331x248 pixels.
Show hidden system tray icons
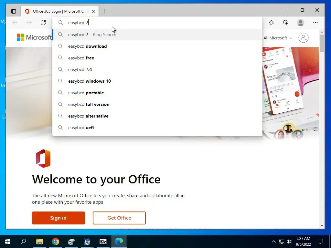click(273, 242)
